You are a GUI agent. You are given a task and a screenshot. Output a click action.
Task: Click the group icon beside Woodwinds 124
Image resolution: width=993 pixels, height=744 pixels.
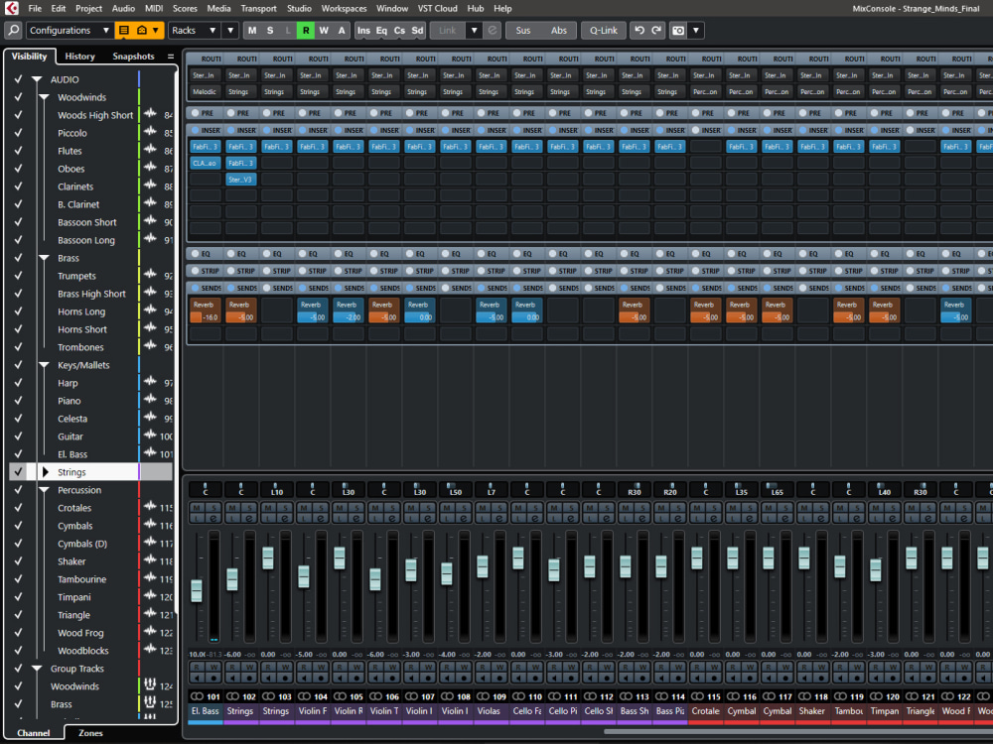click(x=150, y=683)
